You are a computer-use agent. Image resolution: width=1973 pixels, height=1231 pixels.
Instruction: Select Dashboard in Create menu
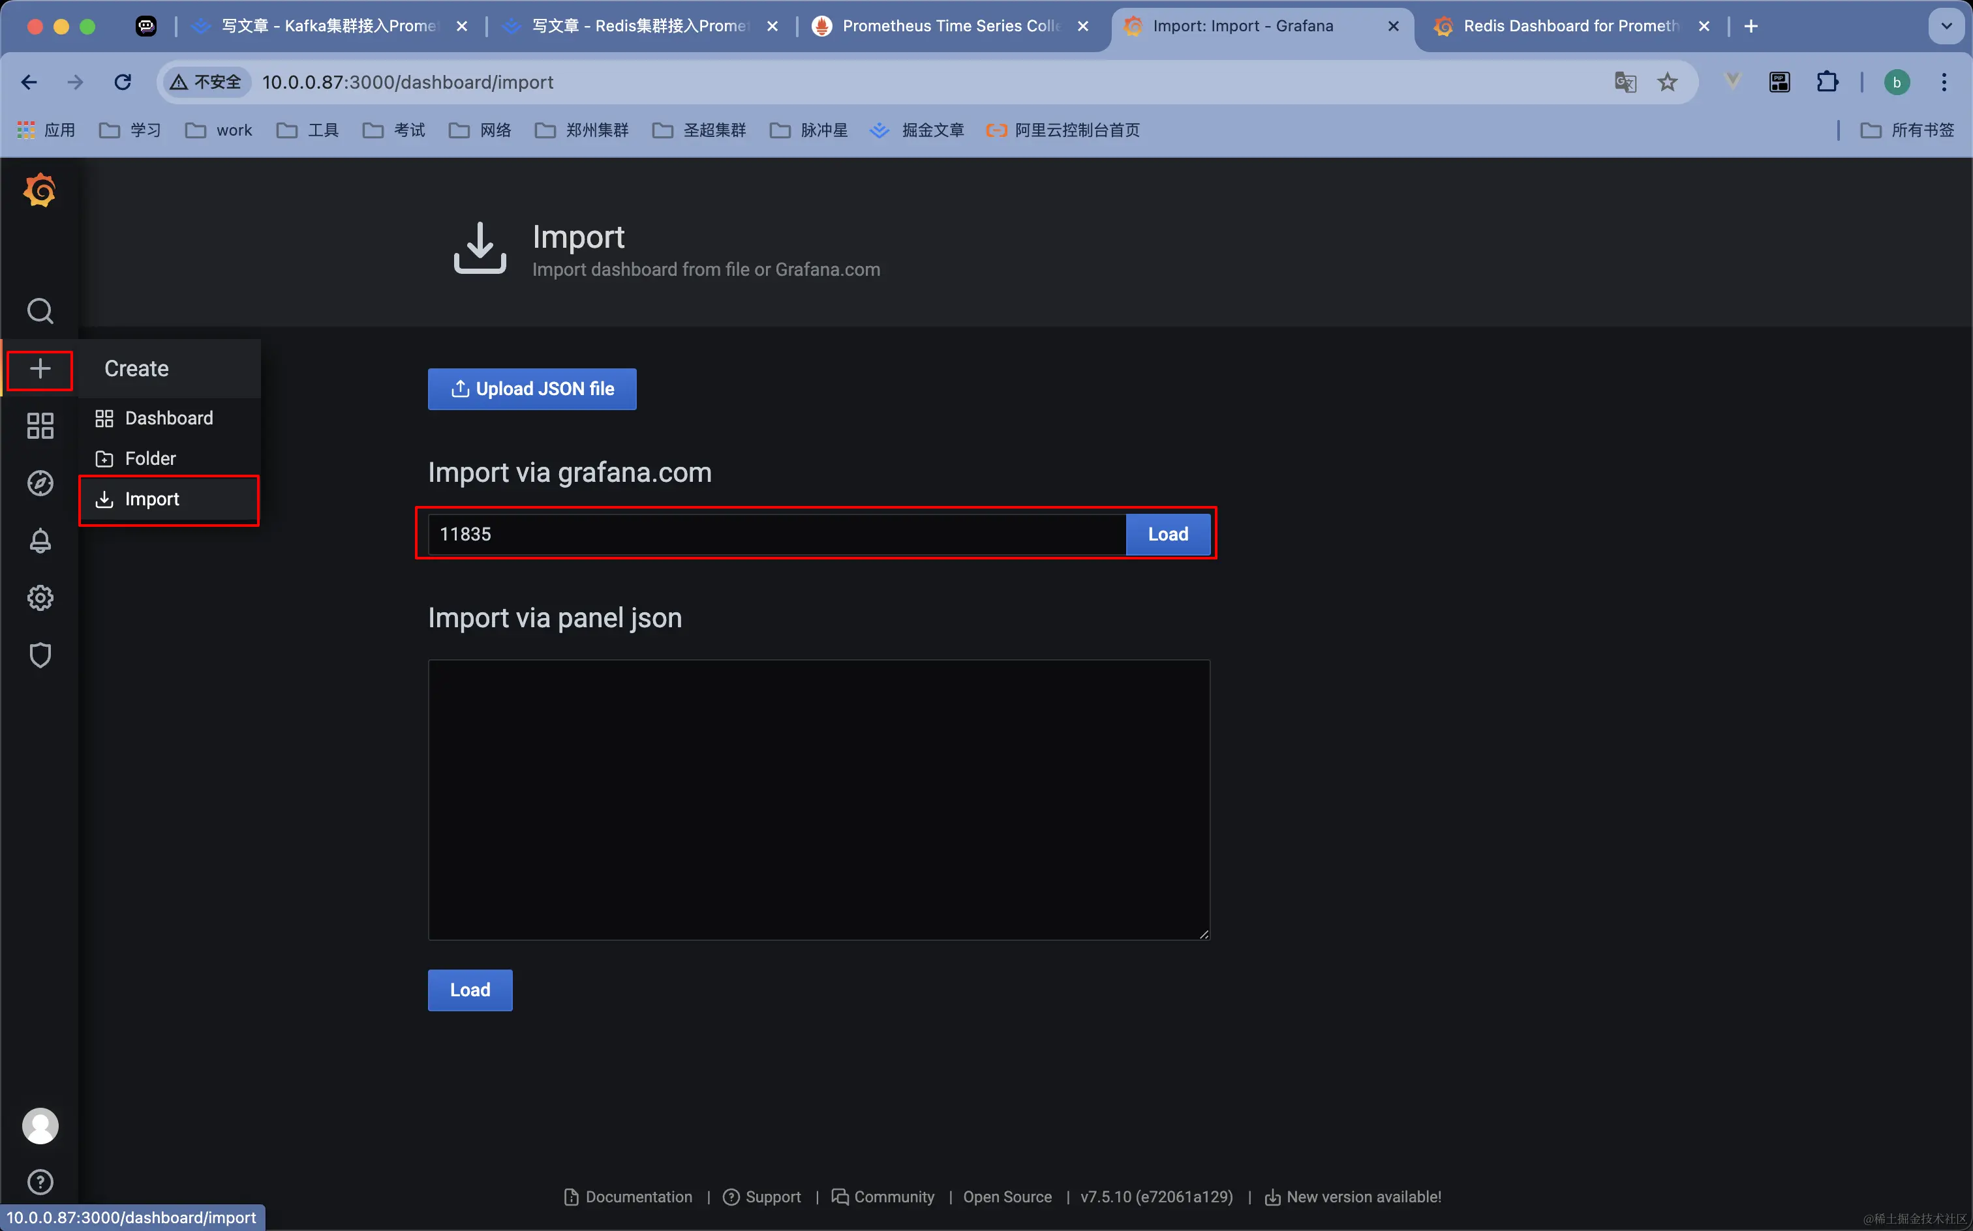point(170,419)
